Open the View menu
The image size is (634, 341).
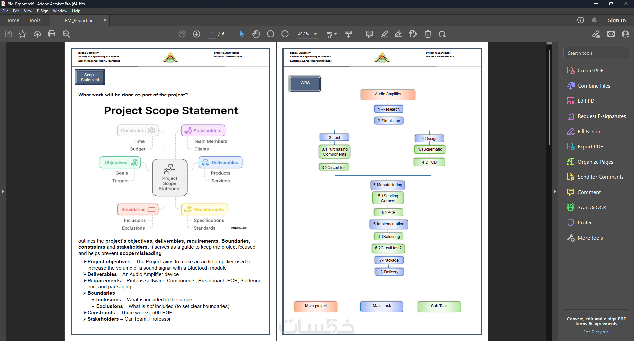[x=28, y=11]
